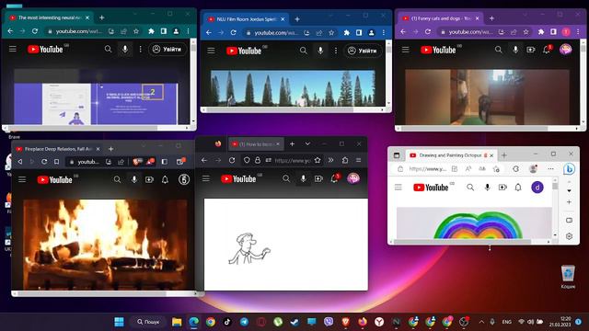Open new tab in blue Chrome window

pos(297,19)
